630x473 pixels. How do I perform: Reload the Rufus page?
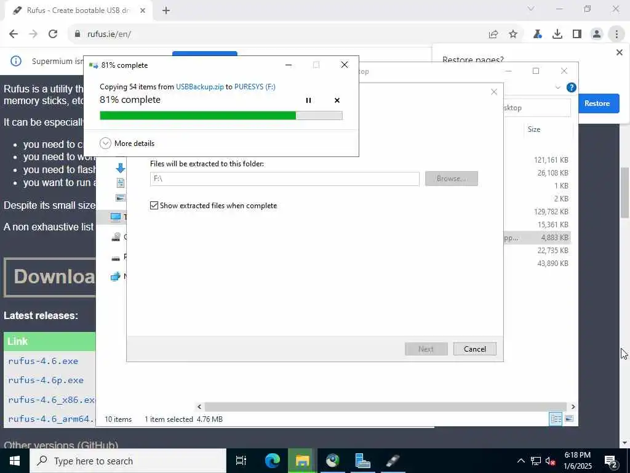coord(53,34)
